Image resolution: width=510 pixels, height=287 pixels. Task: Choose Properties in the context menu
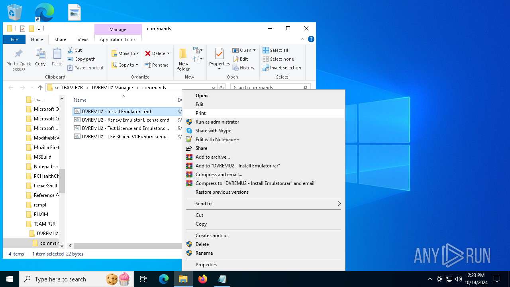(x=263, y=265)
